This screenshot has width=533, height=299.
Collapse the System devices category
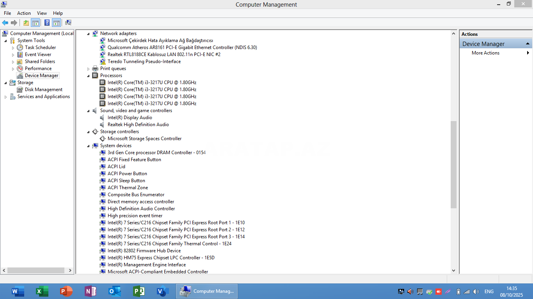pyautogui.click(x=88, y=146)
